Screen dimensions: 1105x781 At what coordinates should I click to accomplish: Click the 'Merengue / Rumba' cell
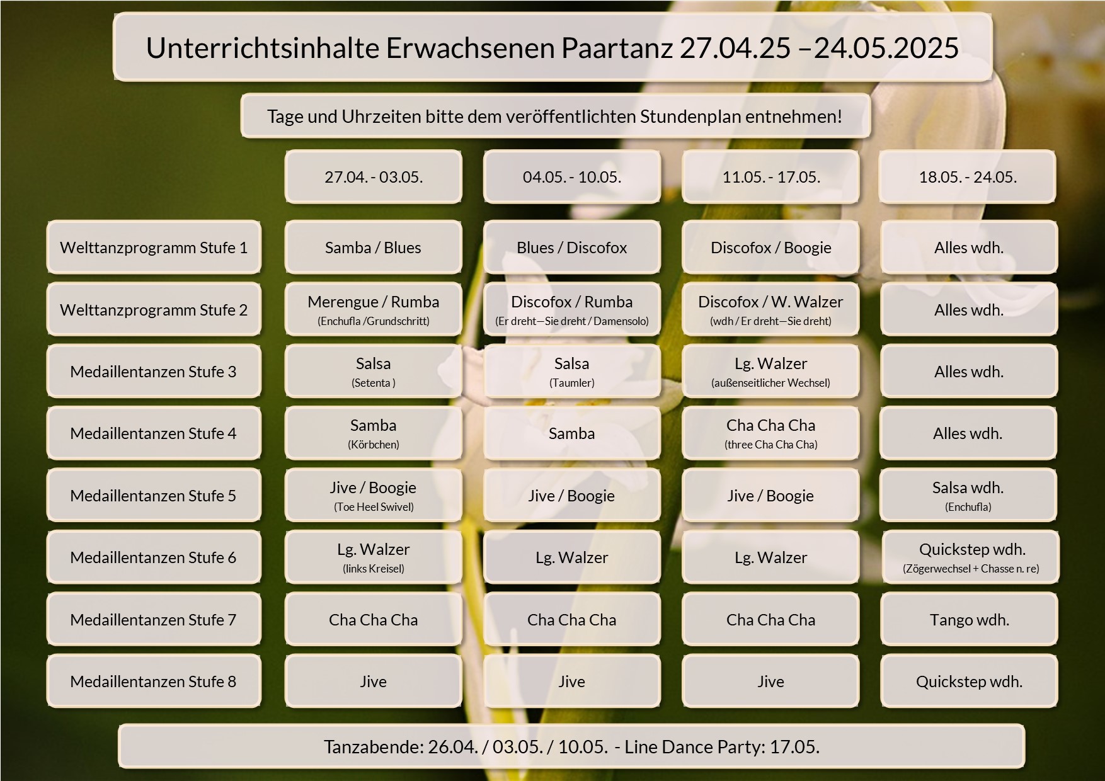(373, 309)
